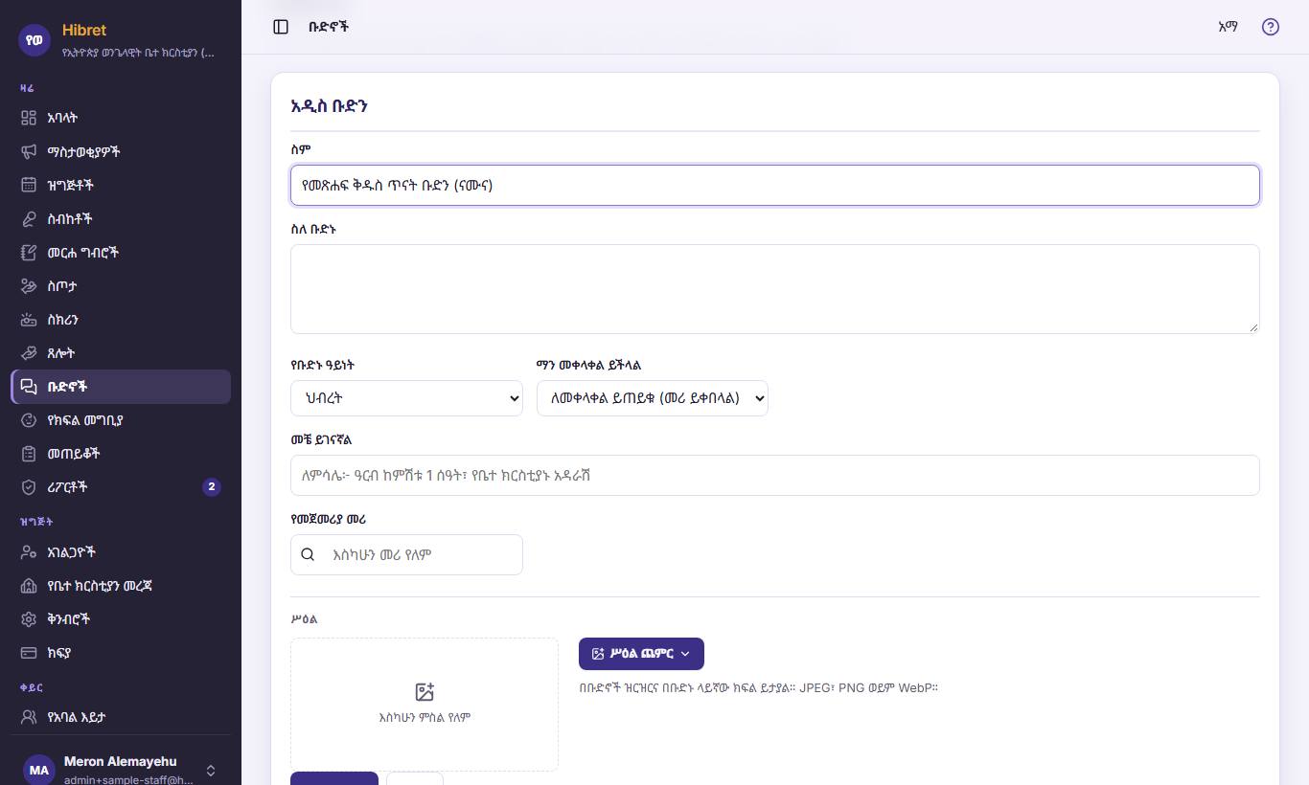This screenshot has height=785, width=1309.
Task: Click the clipboard icon beside መጠይቆች
Action: [29, 453]
